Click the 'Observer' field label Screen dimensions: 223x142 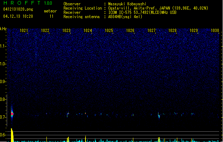72,4
